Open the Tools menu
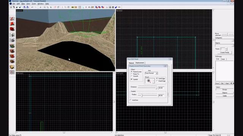Screen dimensions: 243x136 [x=34, y=4]
